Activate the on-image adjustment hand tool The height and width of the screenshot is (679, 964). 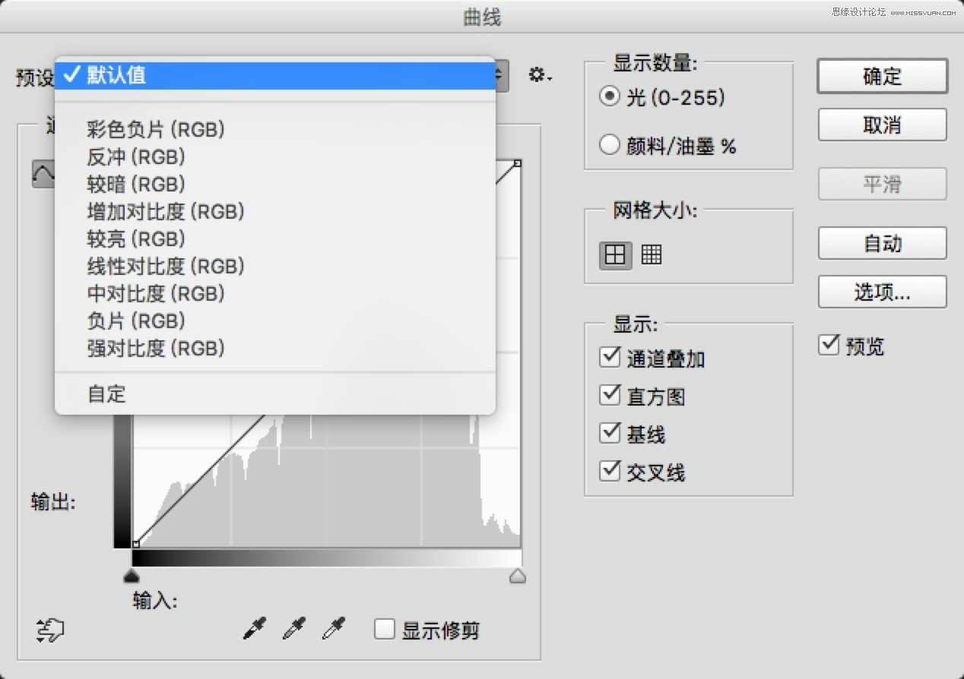[x=50, y=630]
